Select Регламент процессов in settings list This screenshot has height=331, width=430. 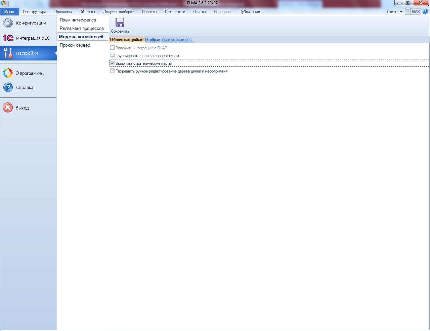(82, 29)
